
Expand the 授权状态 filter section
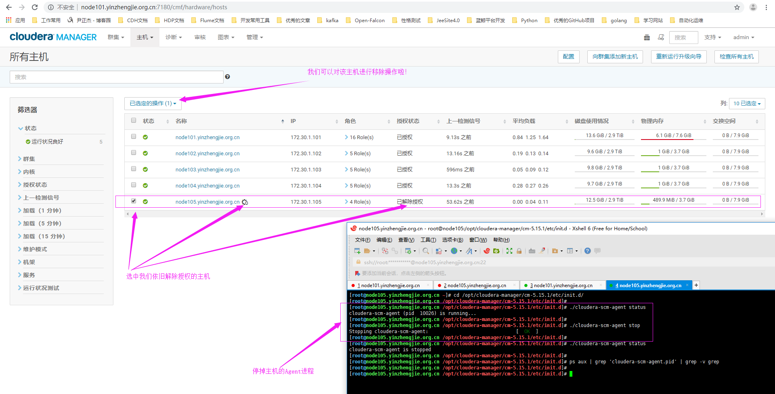(32, 185)
